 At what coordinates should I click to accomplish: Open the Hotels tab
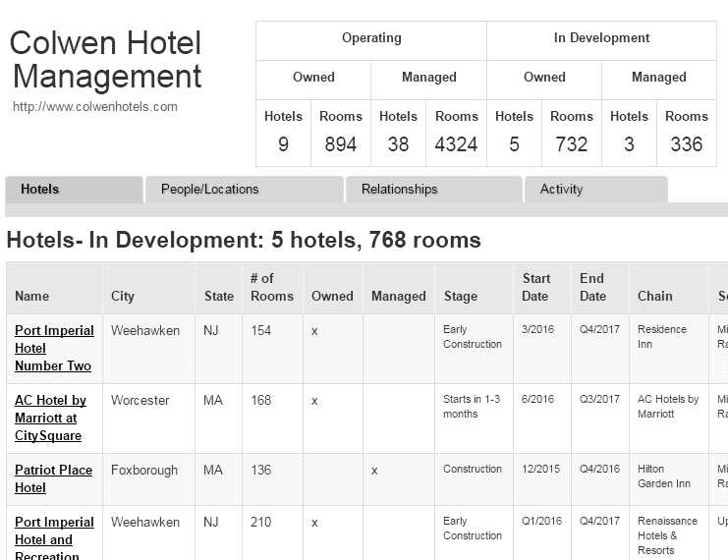pyautogui.click(x=74, y=190)
